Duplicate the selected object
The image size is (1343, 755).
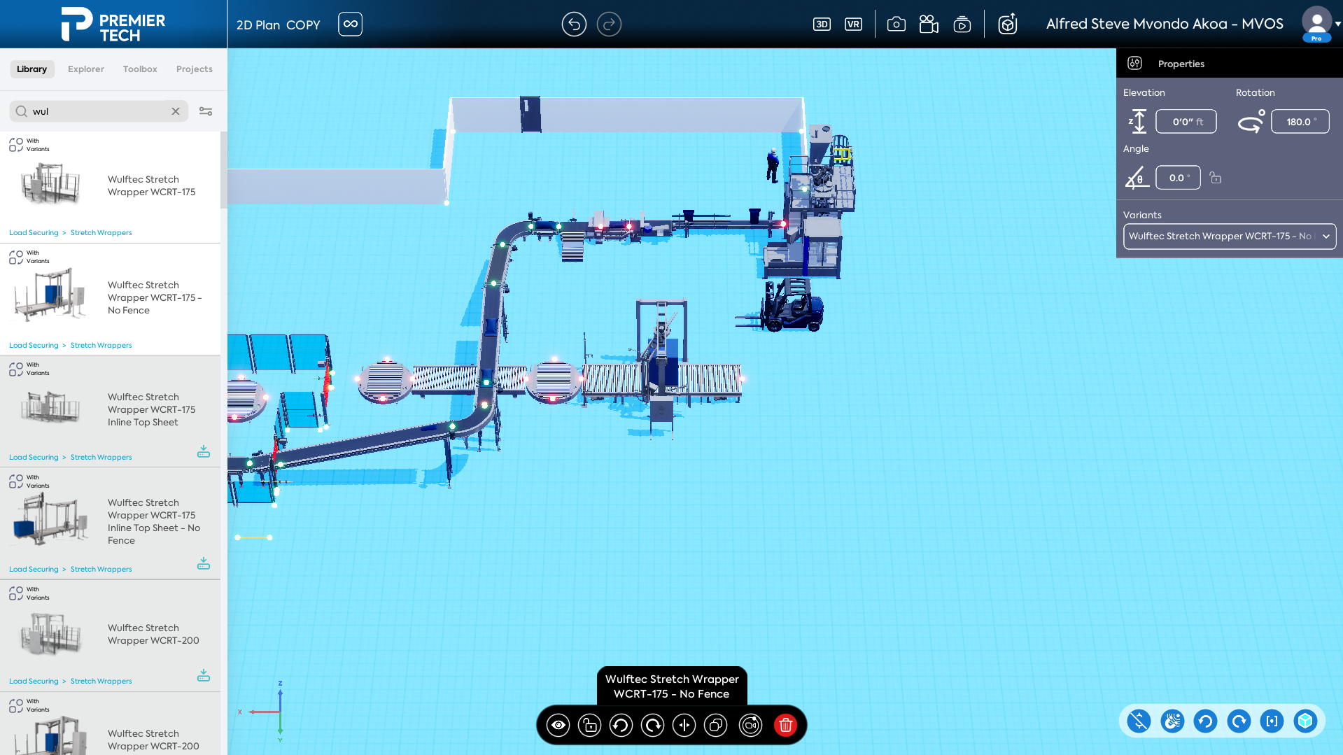[x=716, y=725]
